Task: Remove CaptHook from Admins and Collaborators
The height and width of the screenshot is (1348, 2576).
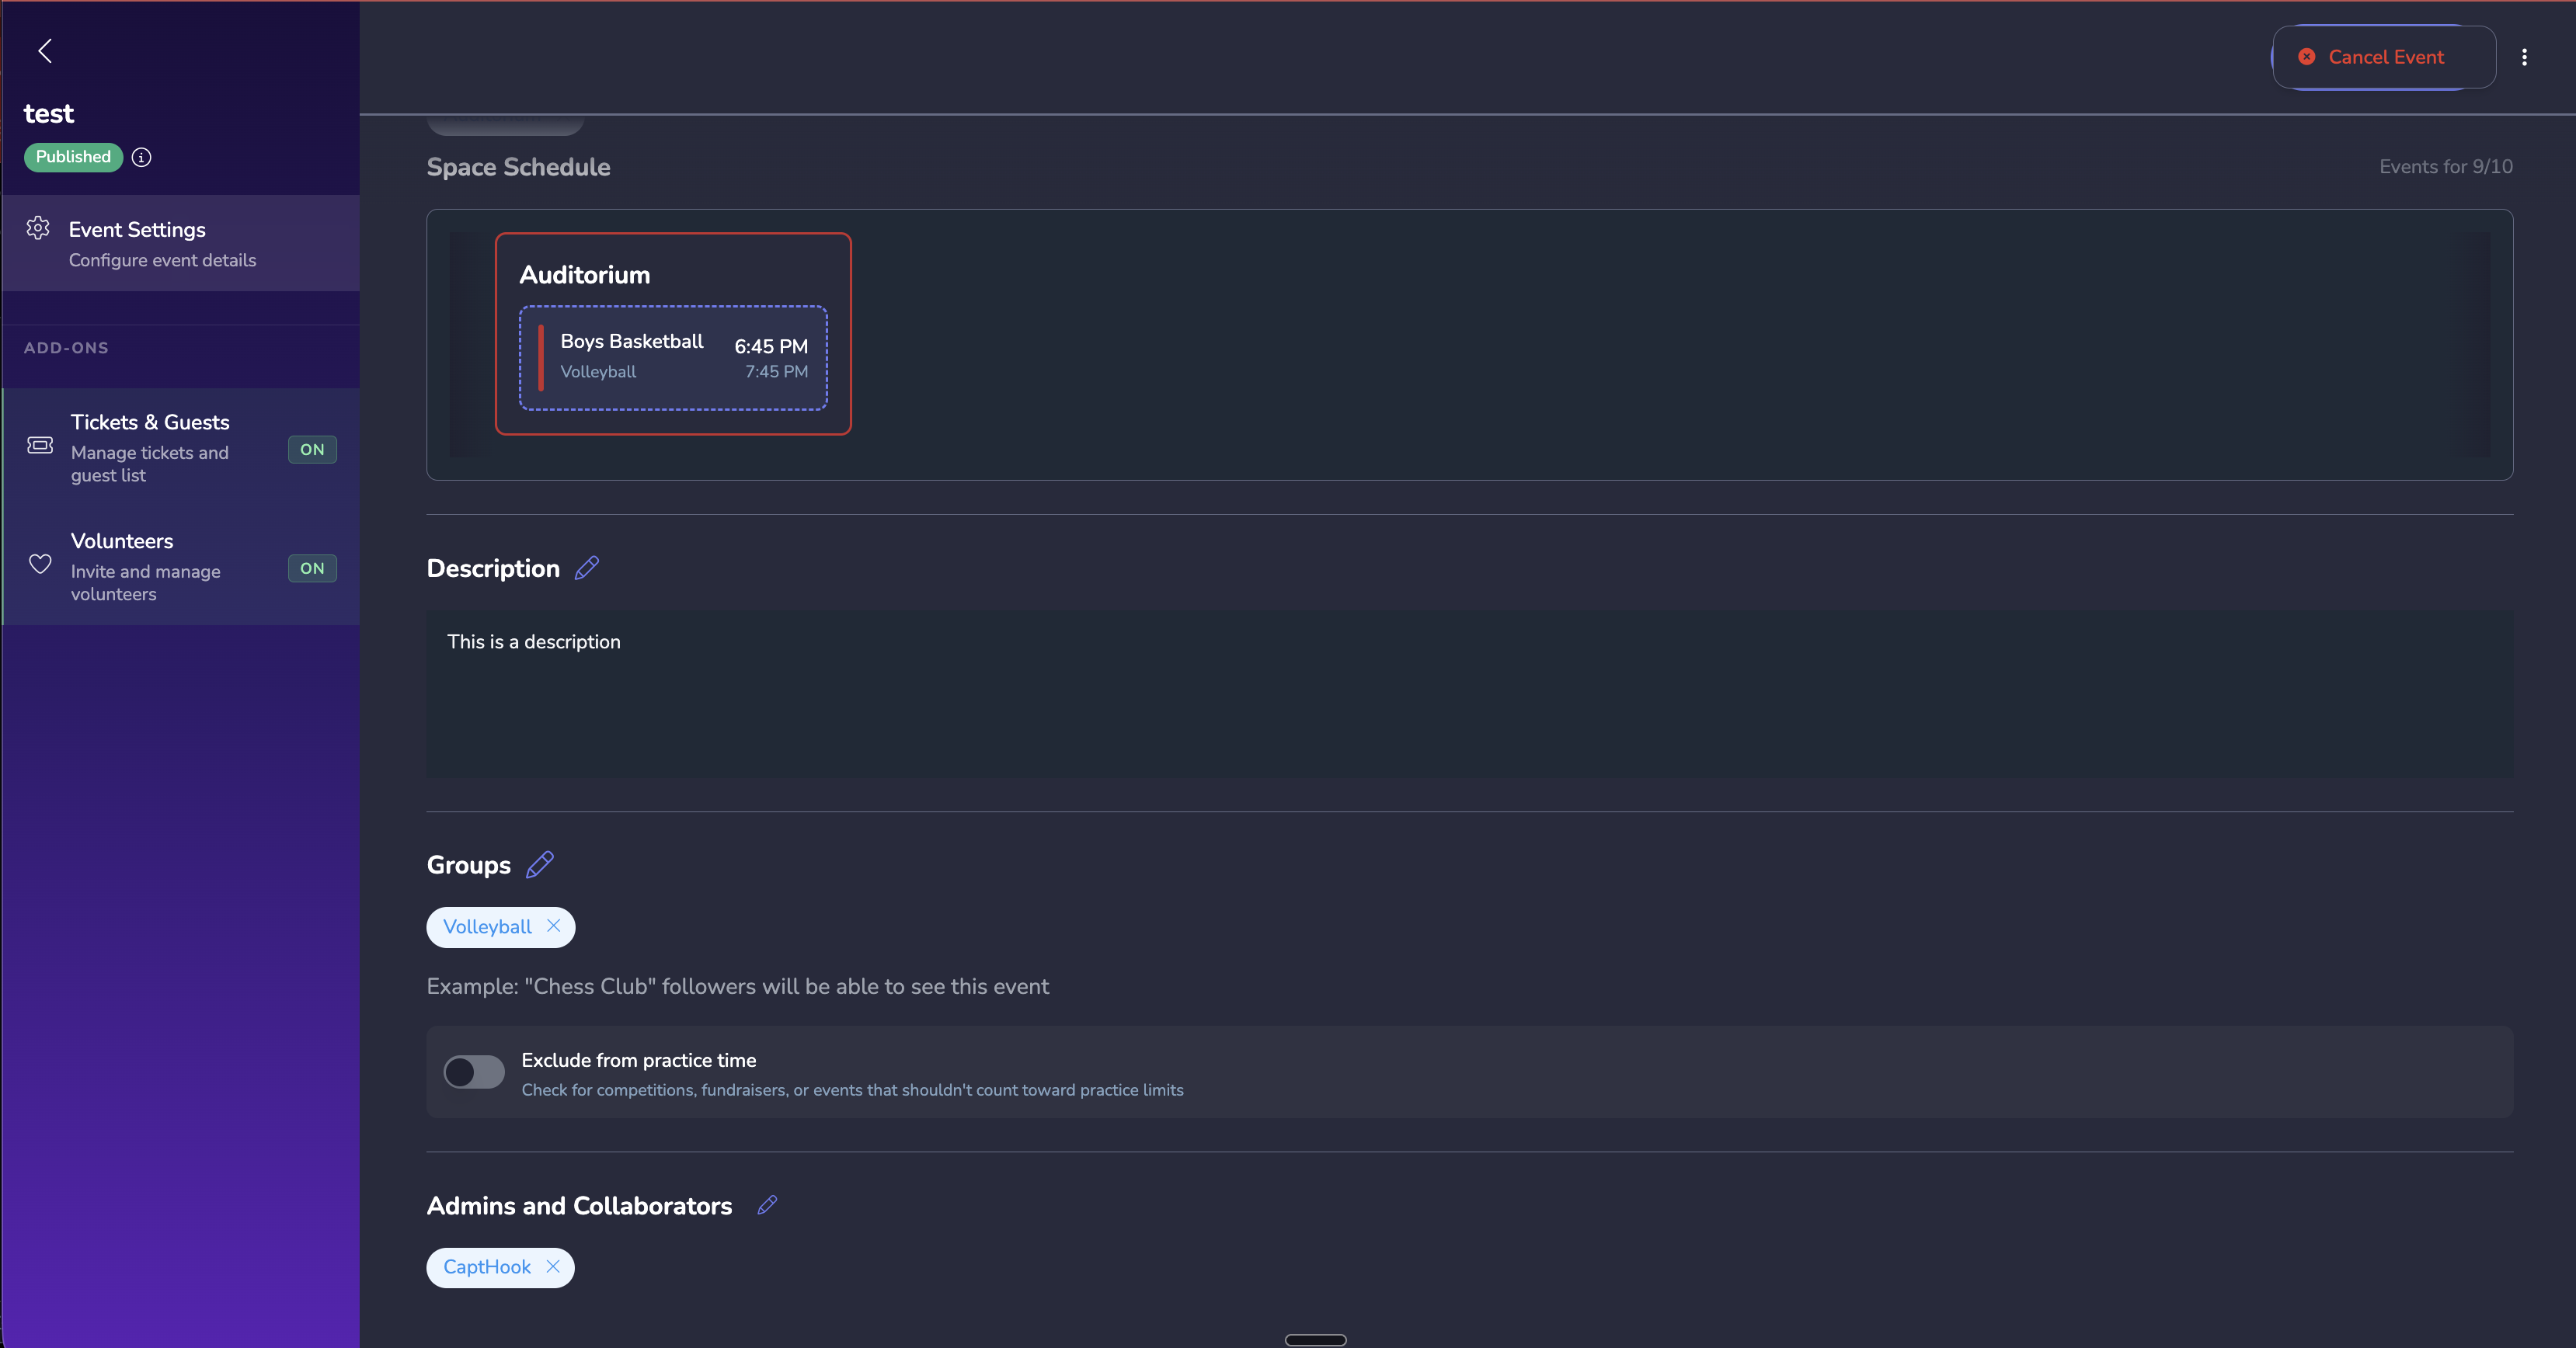Action: [554, 1267]
